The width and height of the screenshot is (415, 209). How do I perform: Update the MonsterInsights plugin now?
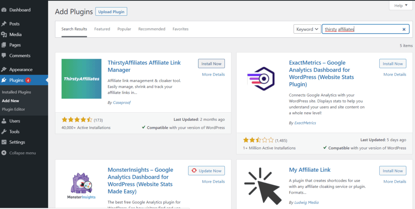(206, 171)
